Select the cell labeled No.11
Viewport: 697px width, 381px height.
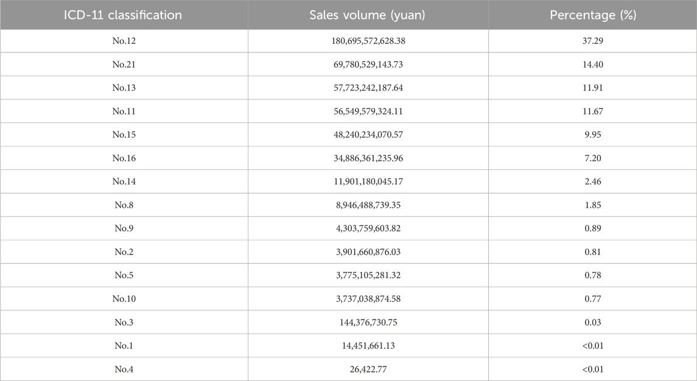124,111
